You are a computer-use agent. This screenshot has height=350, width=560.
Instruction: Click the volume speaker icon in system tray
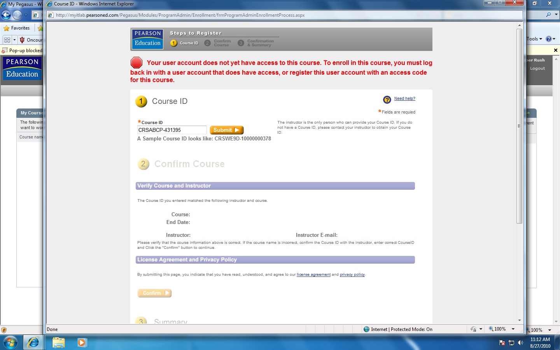coord(520,343)
